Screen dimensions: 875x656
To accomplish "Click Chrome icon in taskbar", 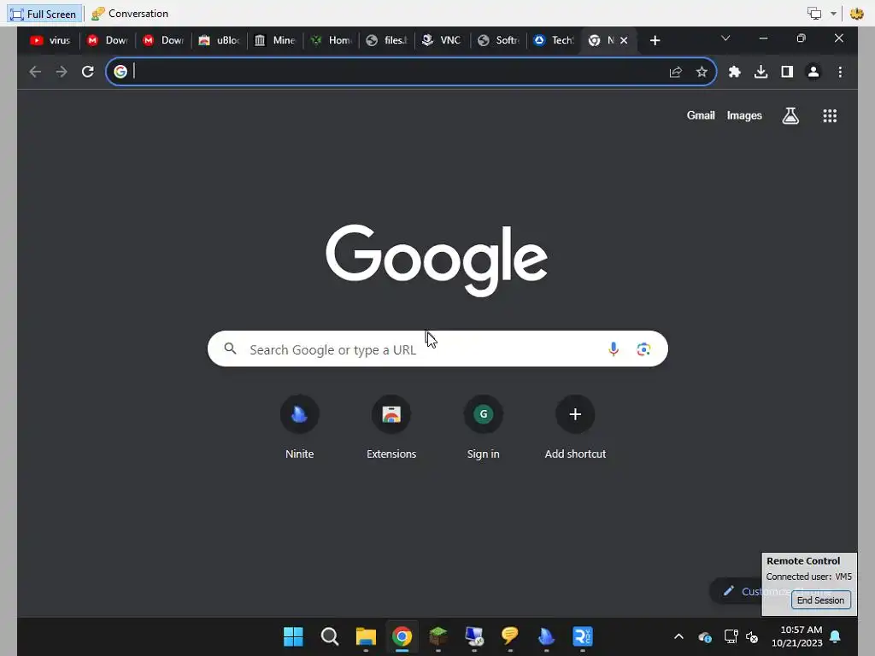I will [x=402, y=636].
